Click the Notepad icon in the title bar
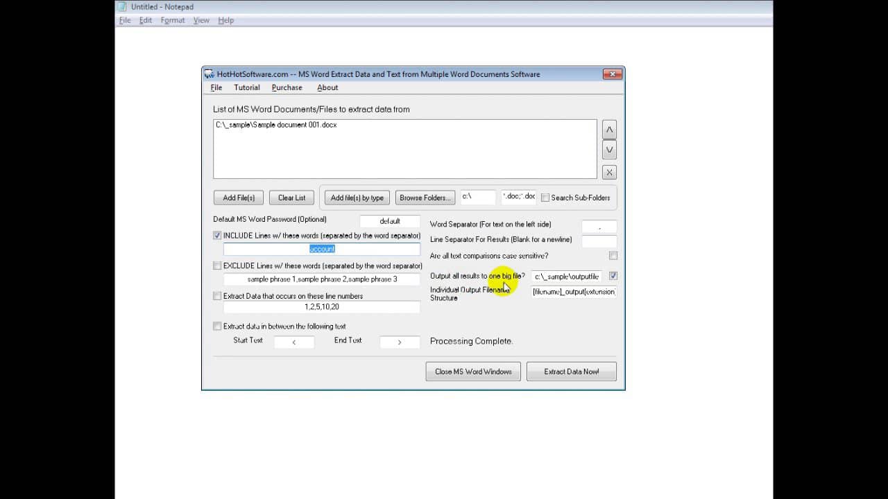The width and height of the screenshot is (888, 499). coord(123,7)
